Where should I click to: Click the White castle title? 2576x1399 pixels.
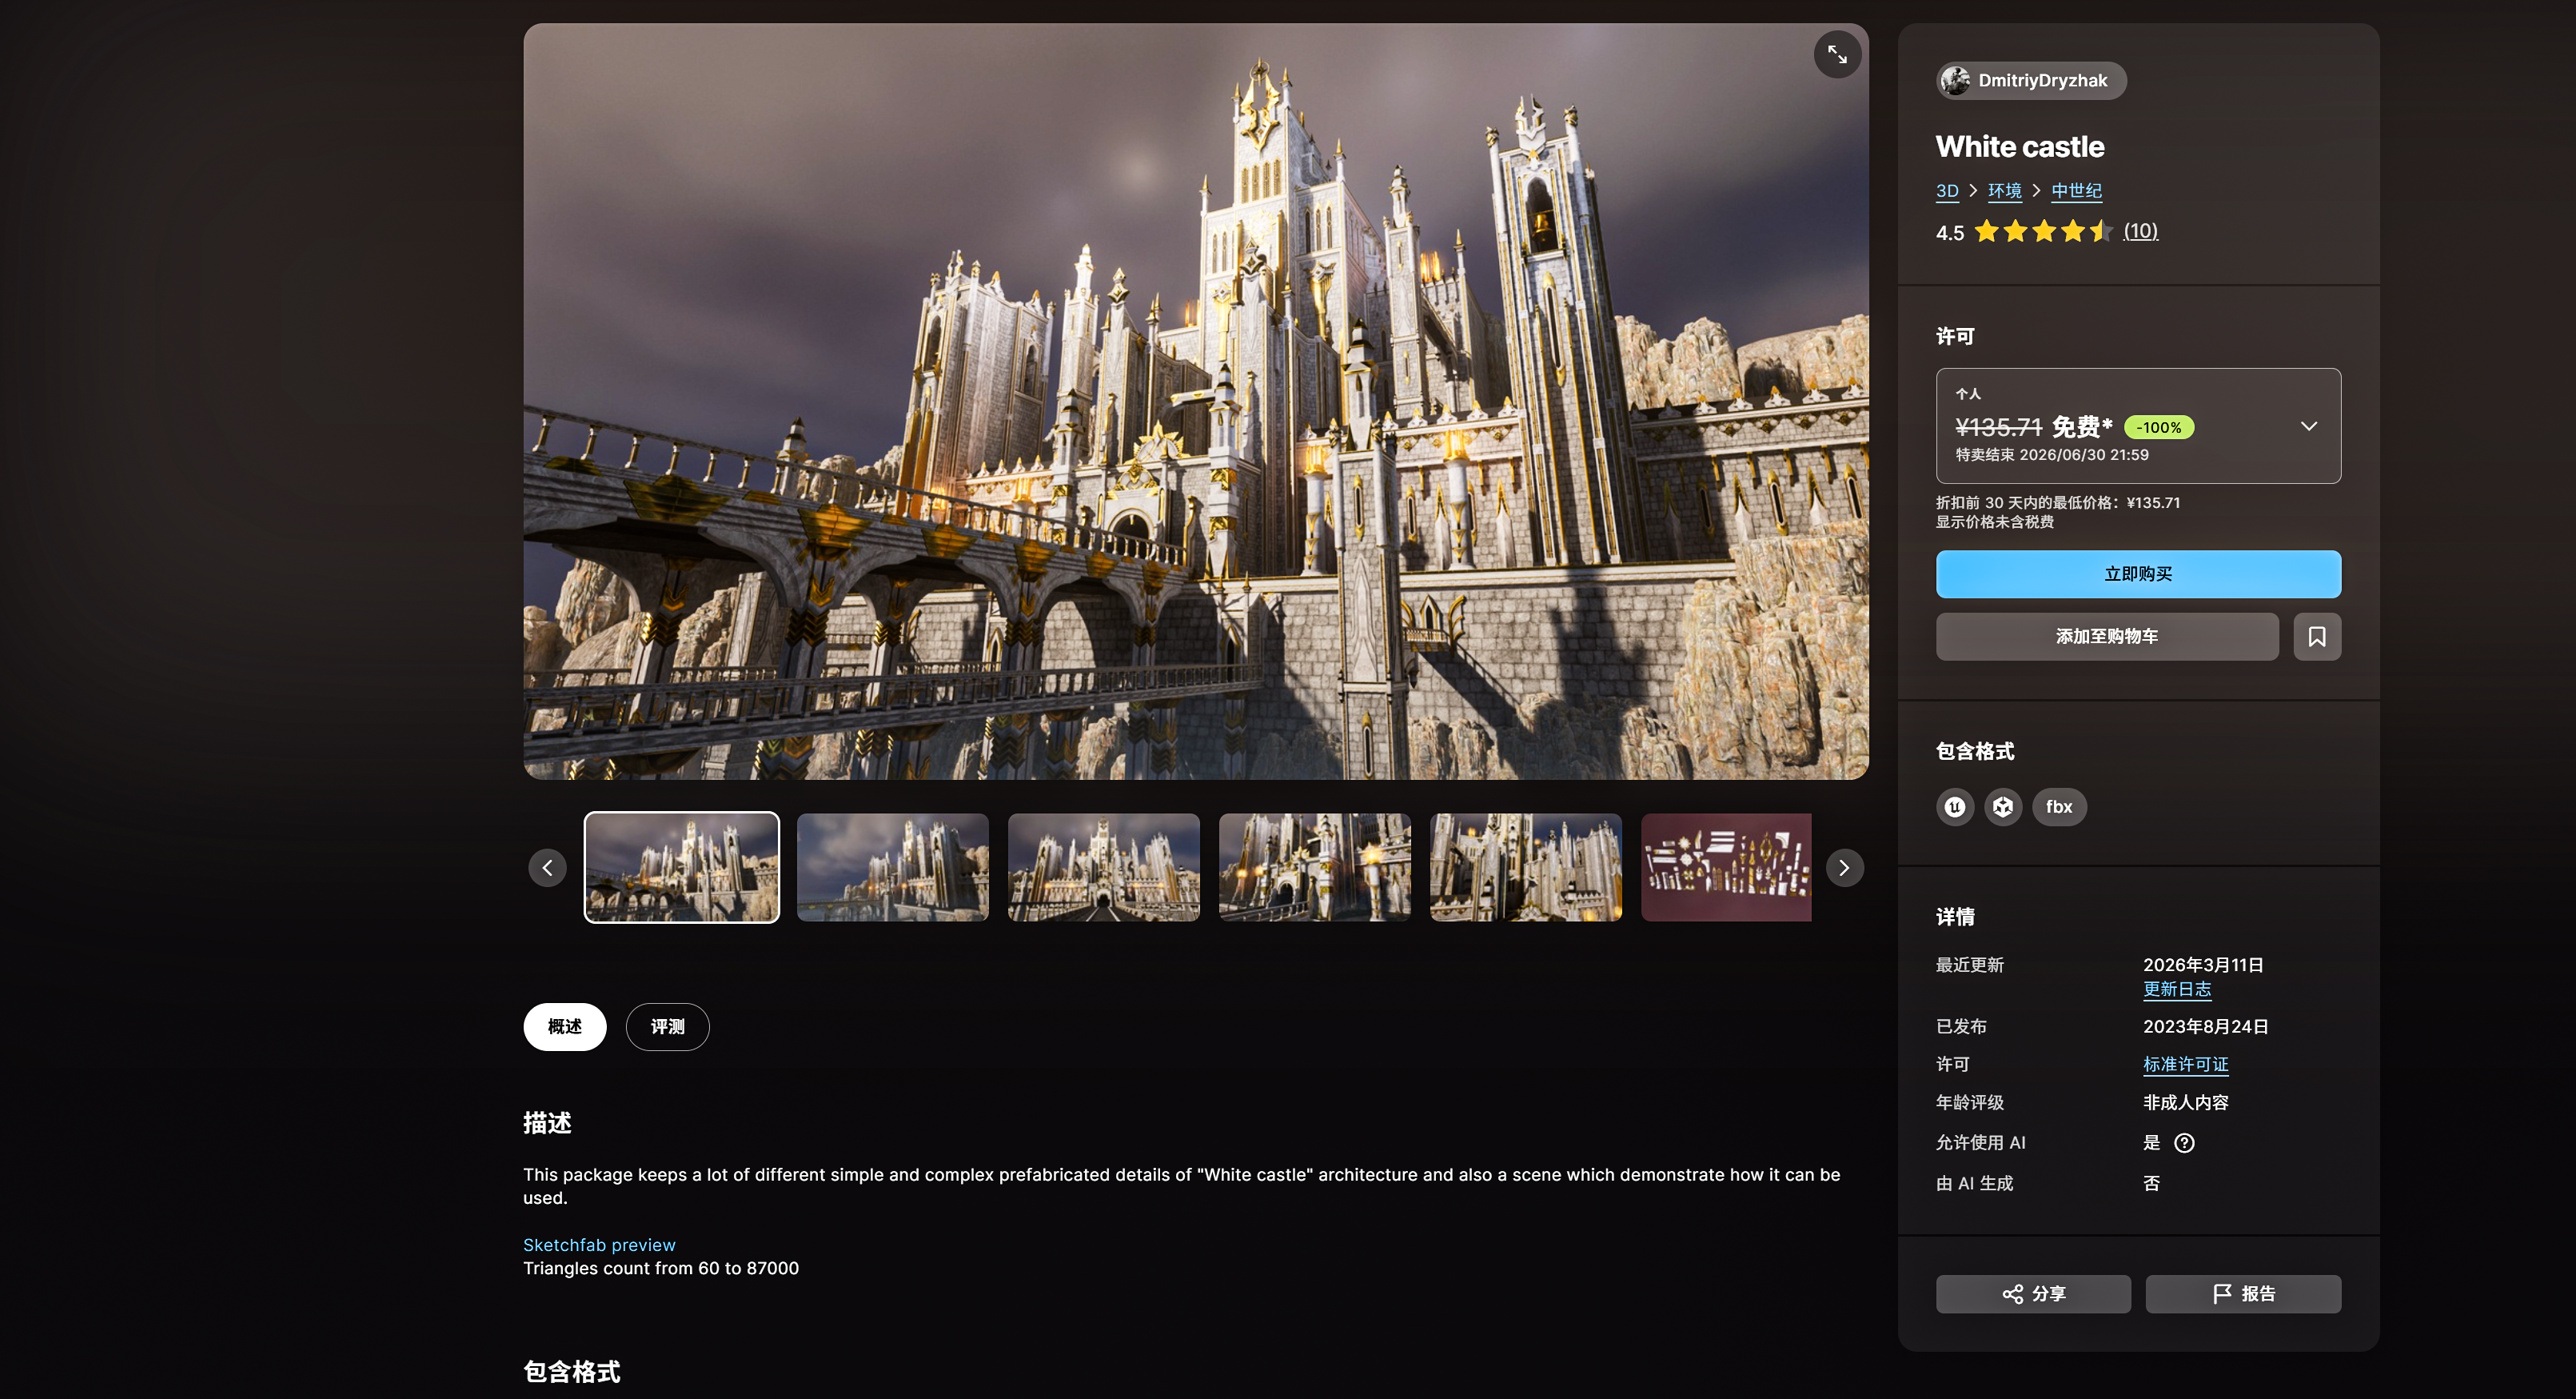point(2019,146)
